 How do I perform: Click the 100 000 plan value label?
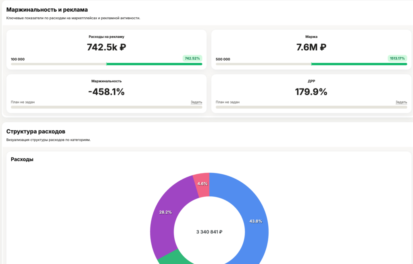(18, 59)
